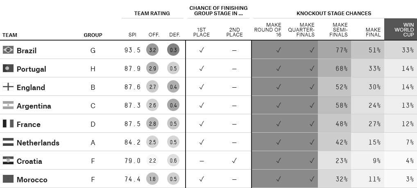417x188 pixels.
Task: Click Croatia's 2nd place checkmark
Action: (234, 161)
